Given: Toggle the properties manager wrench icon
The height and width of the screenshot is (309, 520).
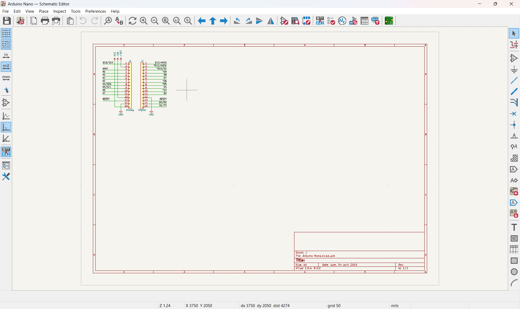Looking at the screenshot, I should coord(6,177).
